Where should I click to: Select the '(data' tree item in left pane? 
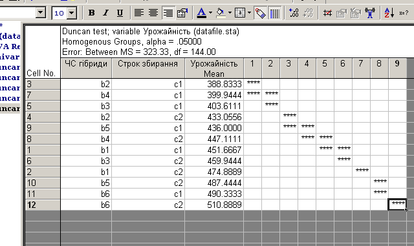tap(10, 36)
